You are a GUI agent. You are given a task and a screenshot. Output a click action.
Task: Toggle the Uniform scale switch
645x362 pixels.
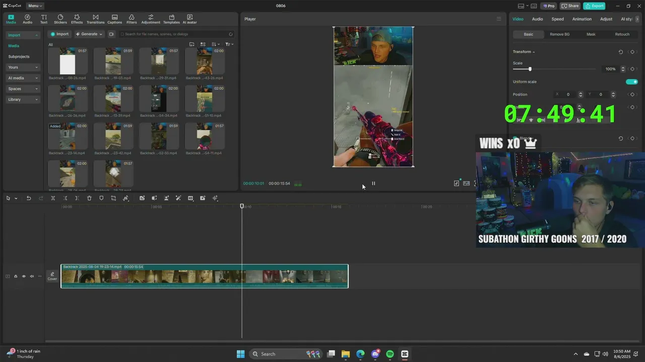[x=631, y=82]
